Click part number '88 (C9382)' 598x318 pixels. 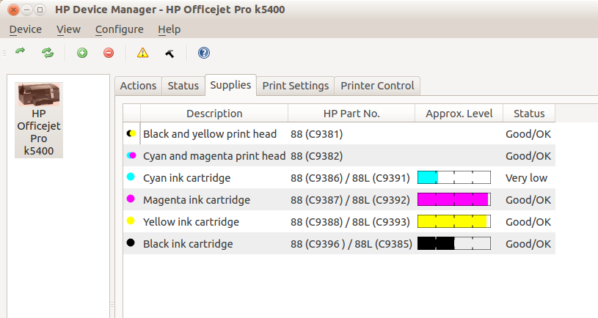(x=316, y=156)
